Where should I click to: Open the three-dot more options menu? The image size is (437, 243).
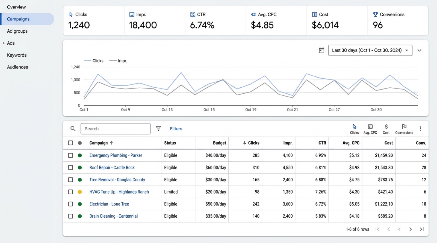pyautogui.click(x=420, y=129)
